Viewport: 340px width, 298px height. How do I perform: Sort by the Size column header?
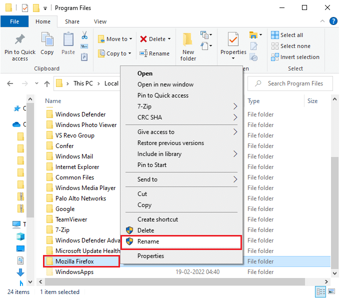pos(312,101)
